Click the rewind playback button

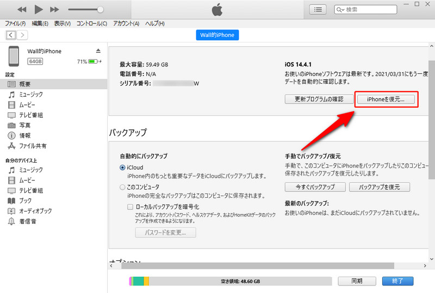point(22,10)
